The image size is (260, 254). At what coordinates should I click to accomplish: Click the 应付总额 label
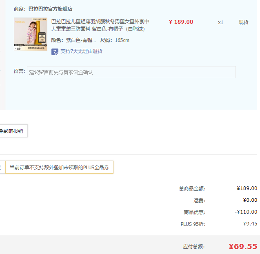[194, 247]
